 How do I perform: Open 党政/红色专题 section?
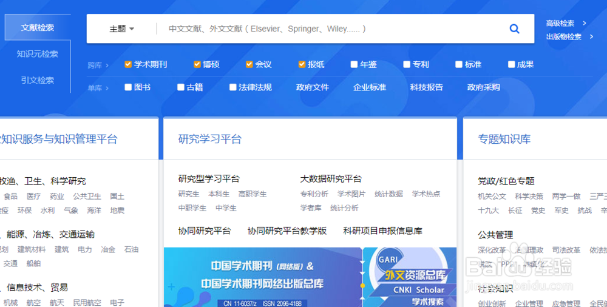click(x=506, y=181)
